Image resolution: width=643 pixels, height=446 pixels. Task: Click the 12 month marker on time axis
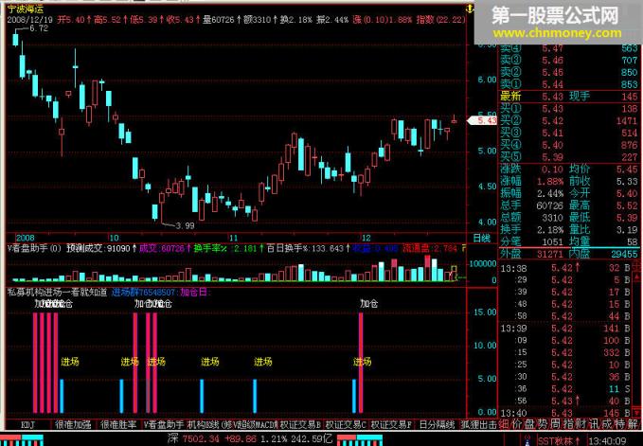point(366,238)
